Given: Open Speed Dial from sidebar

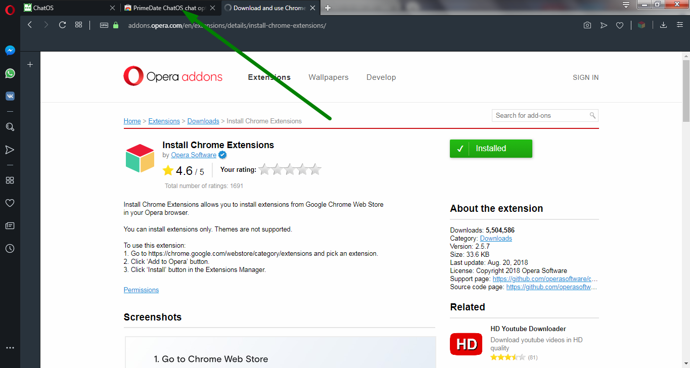Looking at the screenshot, I should point(10,180).
